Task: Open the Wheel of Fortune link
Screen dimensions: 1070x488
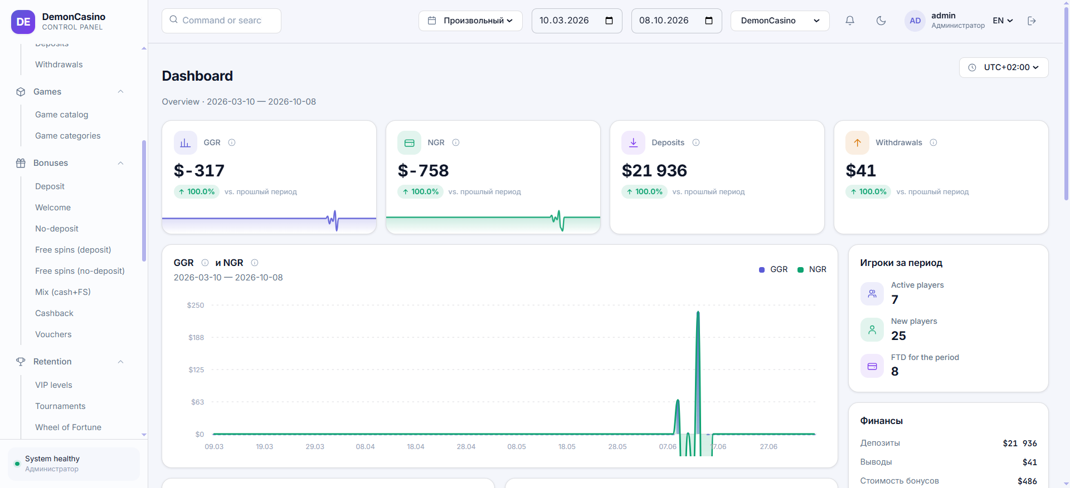Action: click(x=69, y=427)
